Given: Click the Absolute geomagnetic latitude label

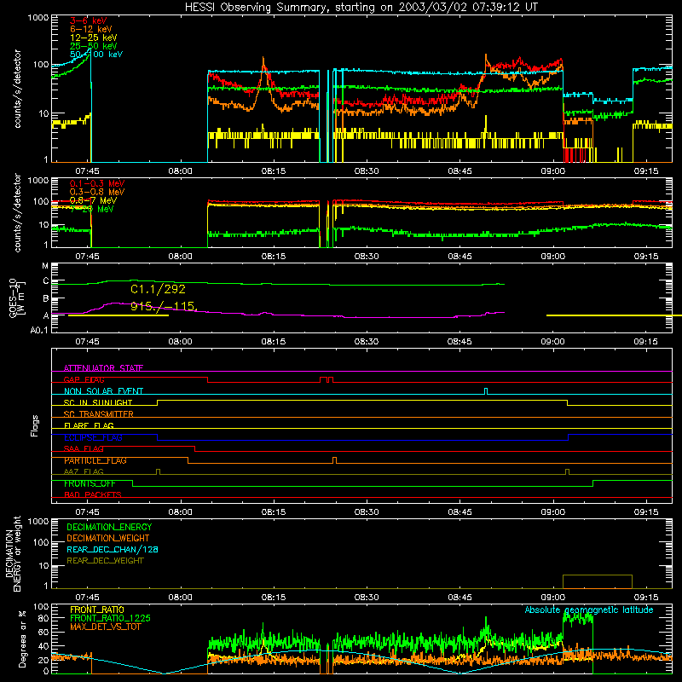Looking at the screenshot, I should pyautogui.click(x=589, y=610).
